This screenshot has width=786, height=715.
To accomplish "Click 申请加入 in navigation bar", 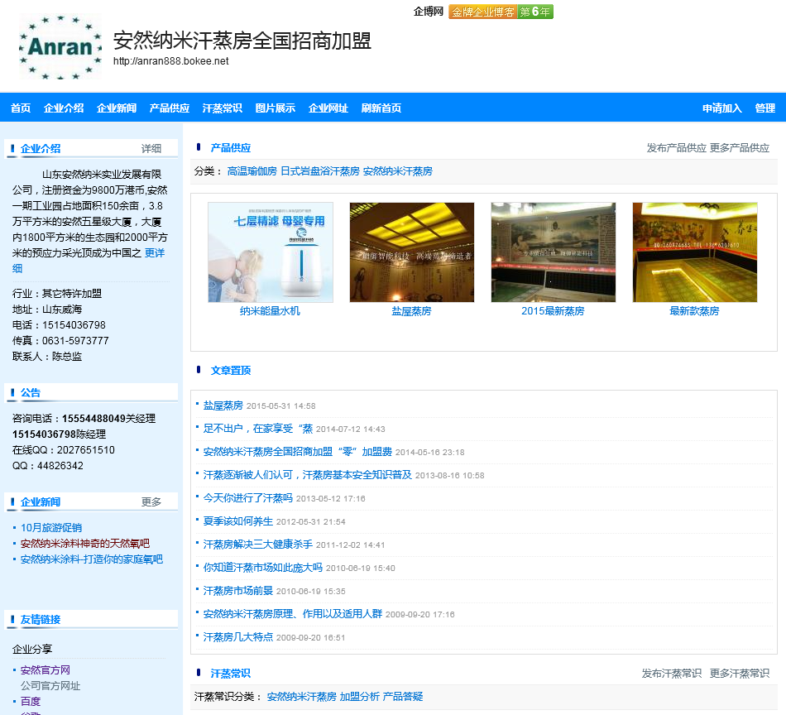I will [x=721, y=108].
